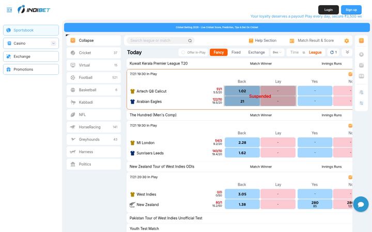Collapse the Kuwait Kerala Premier League T20 section
This screenshot has width=372, height=232.
pyautogui.click(x=239, y=63)
